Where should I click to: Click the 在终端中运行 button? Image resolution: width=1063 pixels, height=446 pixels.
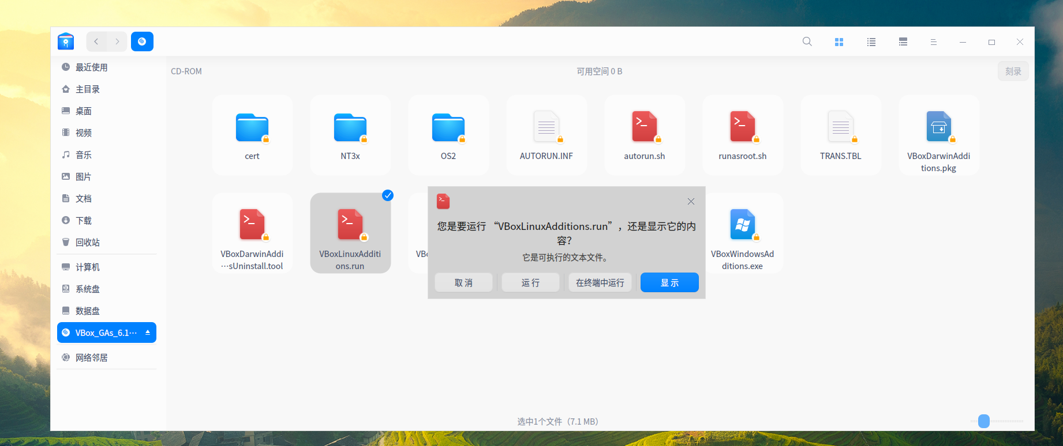click(600, 282)
